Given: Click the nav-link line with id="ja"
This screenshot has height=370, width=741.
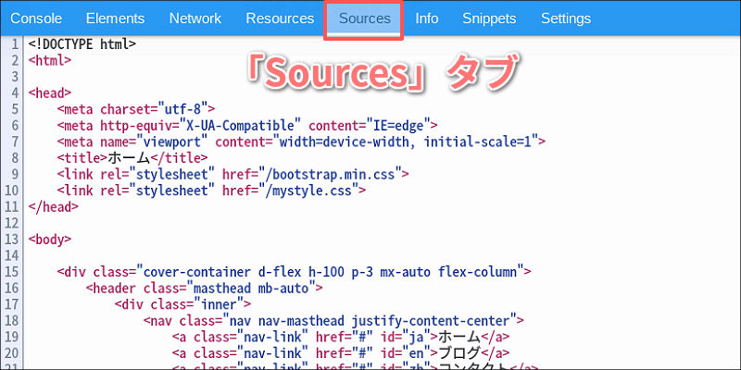Looking at the screenshot, I should 341,337.
